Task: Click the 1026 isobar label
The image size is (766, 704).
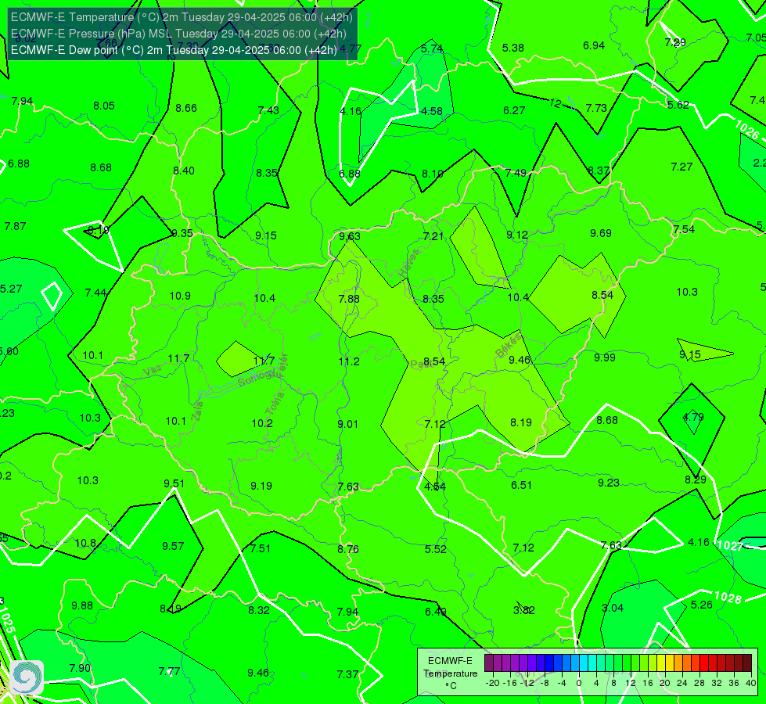Action: tap(746, 130)
